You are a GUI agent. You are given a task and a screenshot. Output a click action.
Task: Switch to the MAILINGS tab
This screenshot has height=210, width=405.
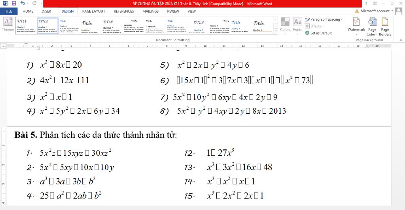point(151,11)
